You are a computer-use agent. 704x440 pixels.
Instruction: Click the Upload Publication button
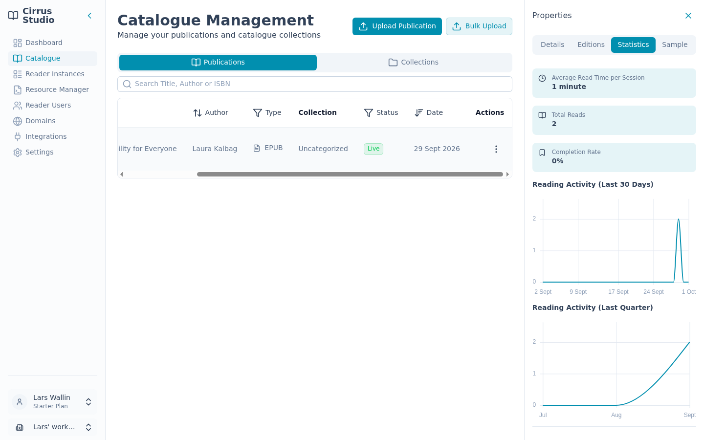coord(397,26)
